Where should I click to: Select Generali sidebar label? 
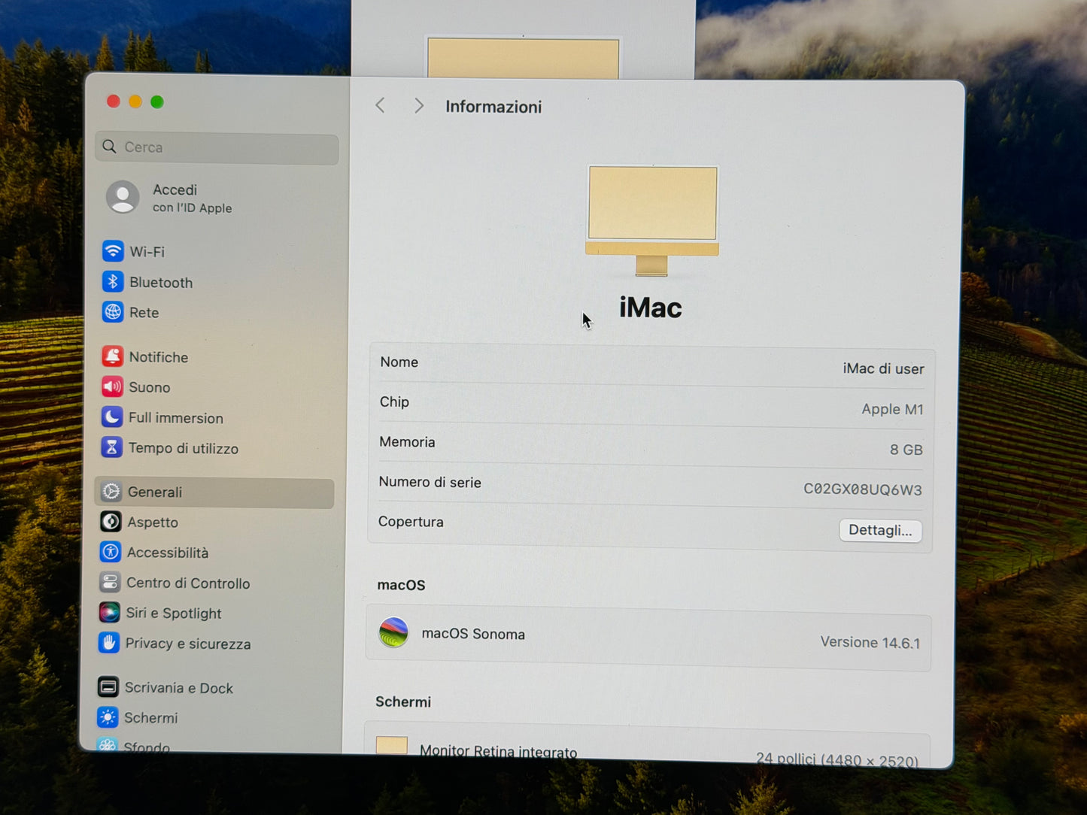[x=154, y=492]
